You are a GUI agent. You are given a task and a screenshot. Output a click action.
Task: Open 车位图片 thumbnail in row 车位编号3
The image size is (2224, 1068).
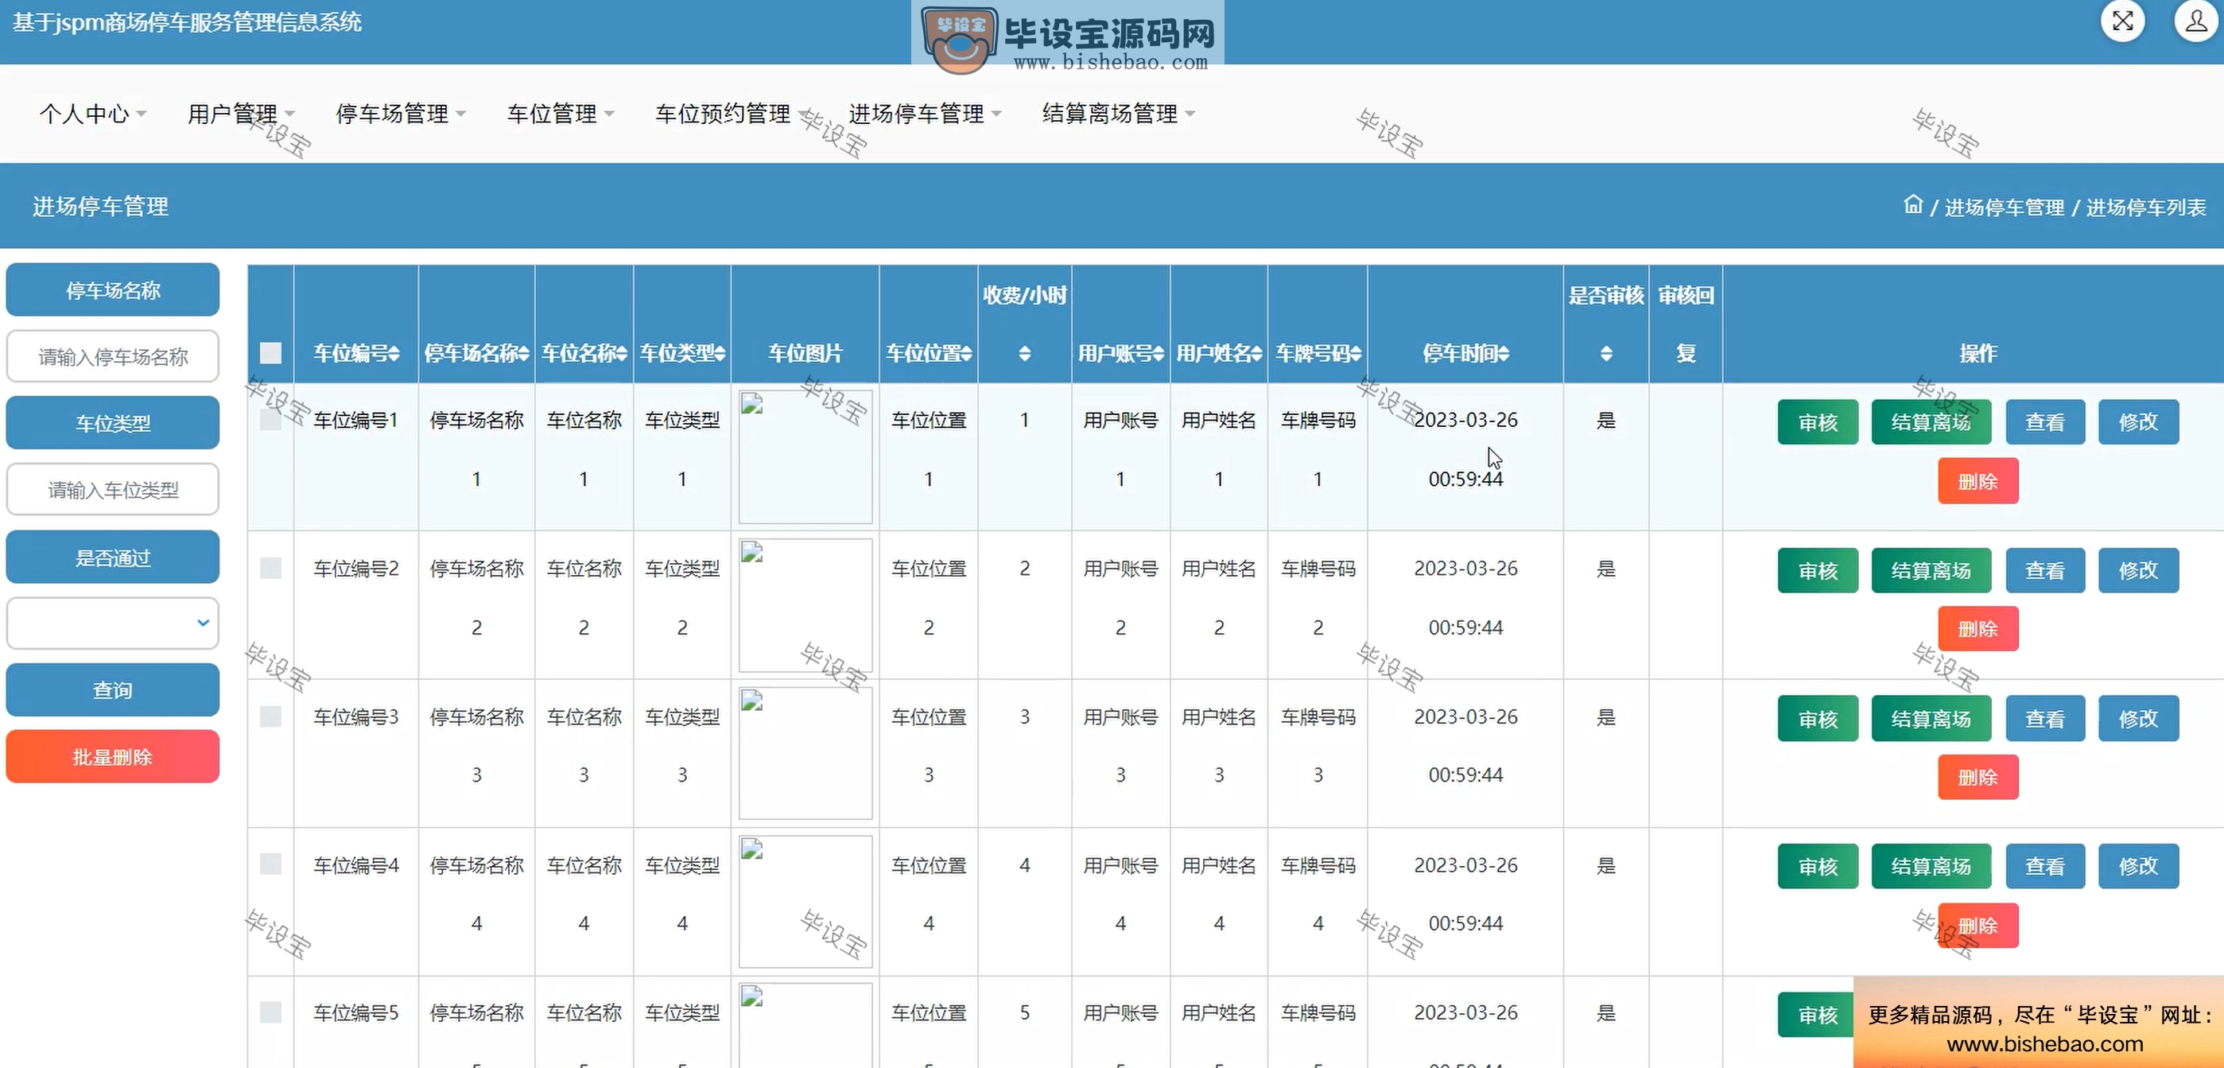pyautogui.click(x=805, y=753)
